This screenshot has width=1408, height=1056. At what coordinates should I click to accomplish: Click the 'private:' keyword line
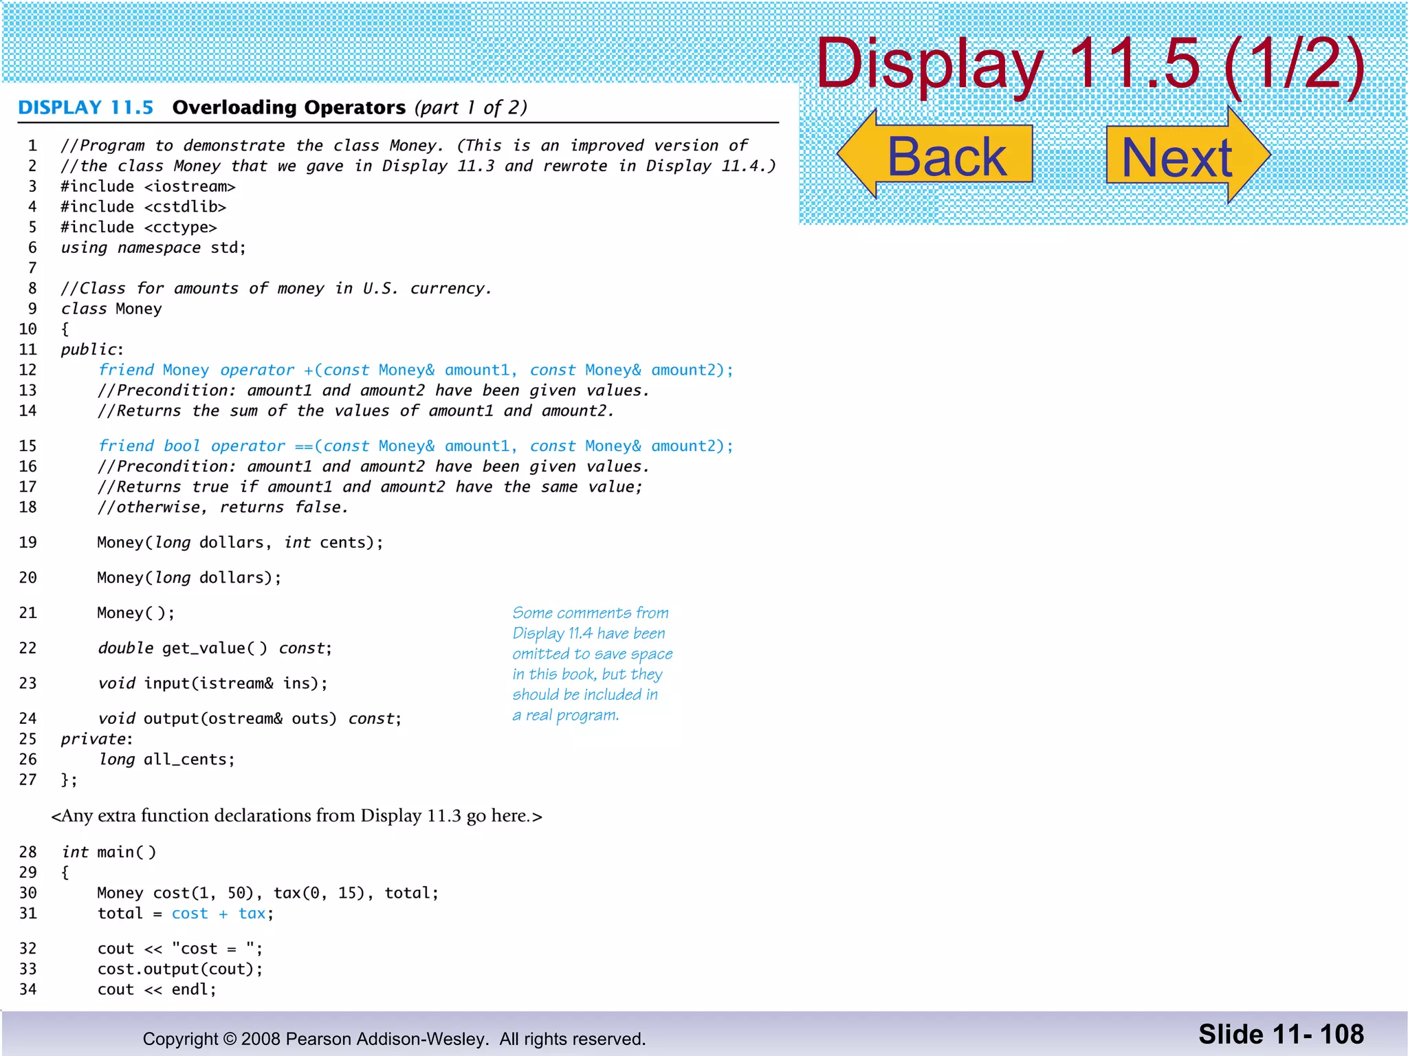pyautogui.click(x=97, y=739)
